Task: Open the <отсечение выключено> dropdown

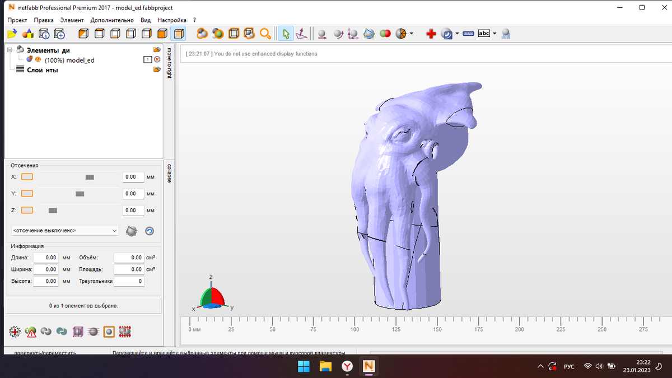Action: 65,230
